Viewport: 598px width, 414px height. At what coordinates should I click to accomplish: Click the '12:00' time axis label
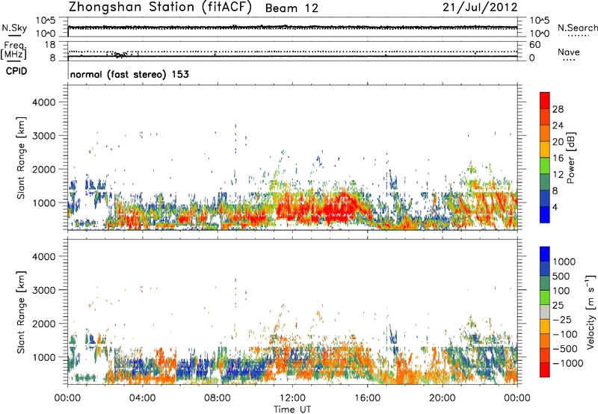(292, 398)
